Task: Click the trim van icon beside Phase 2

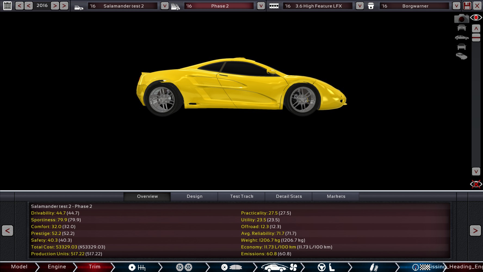Action: pos(175,7)
